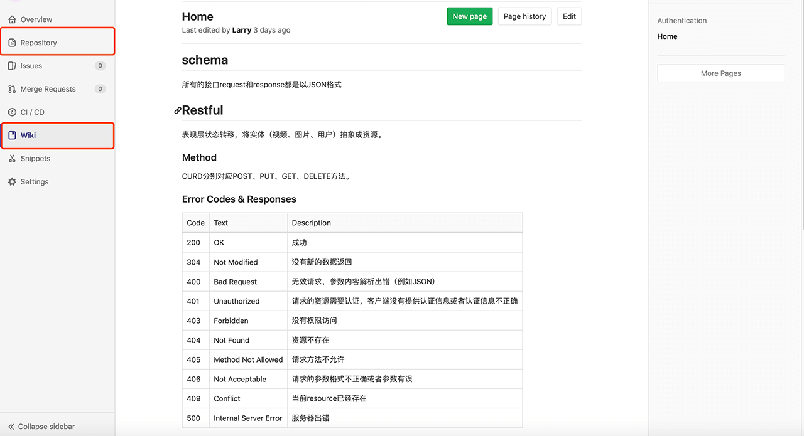Edit the Home wiki page

569,16
